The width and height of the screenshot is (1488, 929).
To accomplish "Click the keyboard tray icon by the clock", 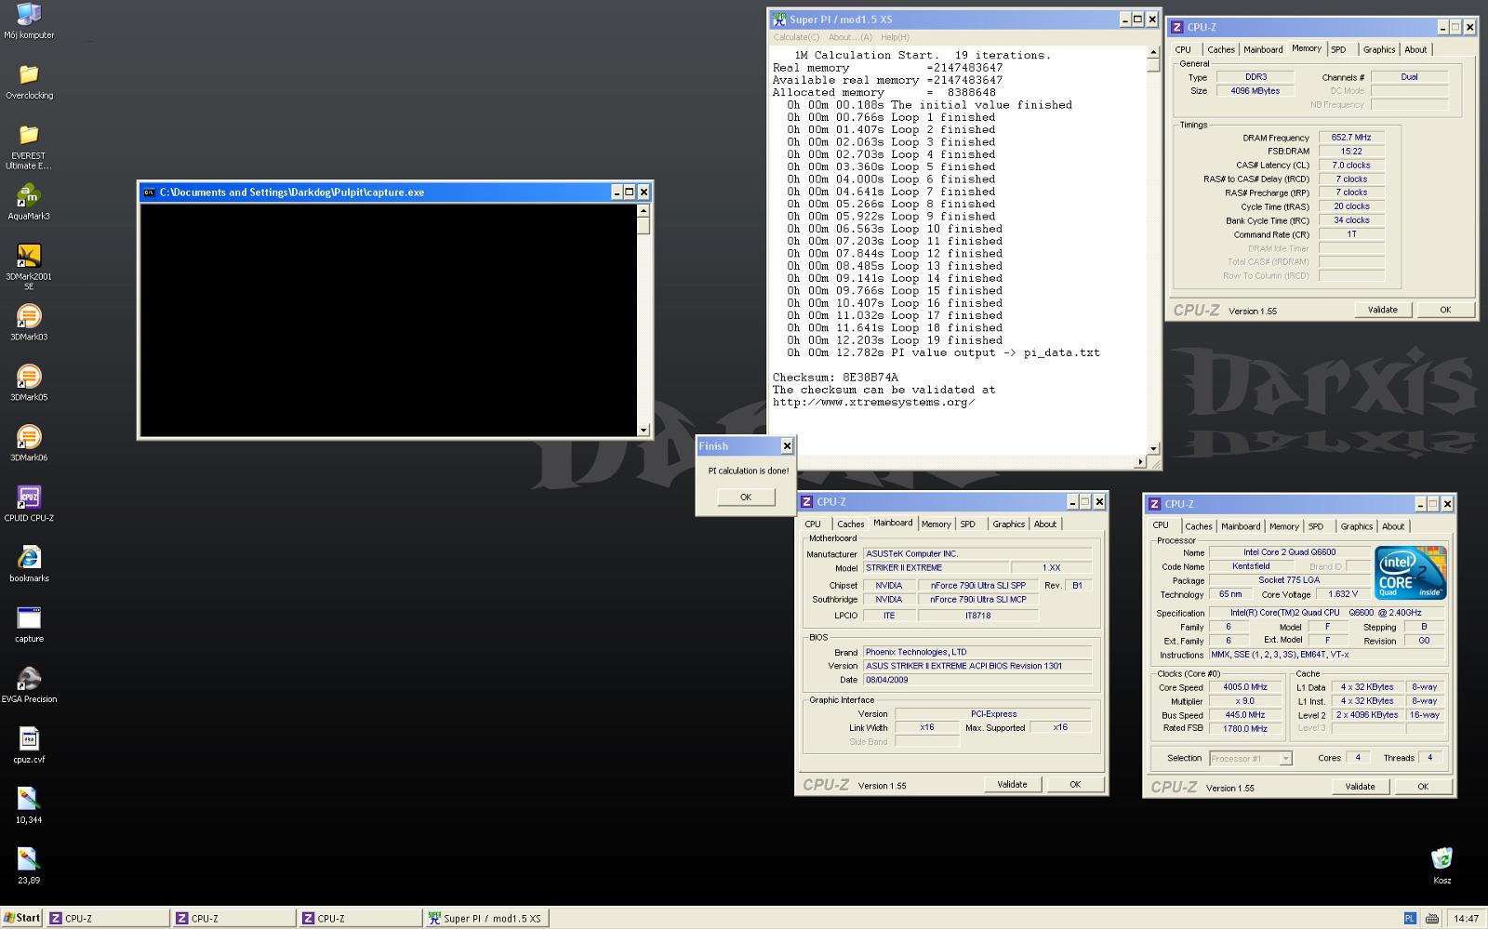I will (x=1432, y=918).
